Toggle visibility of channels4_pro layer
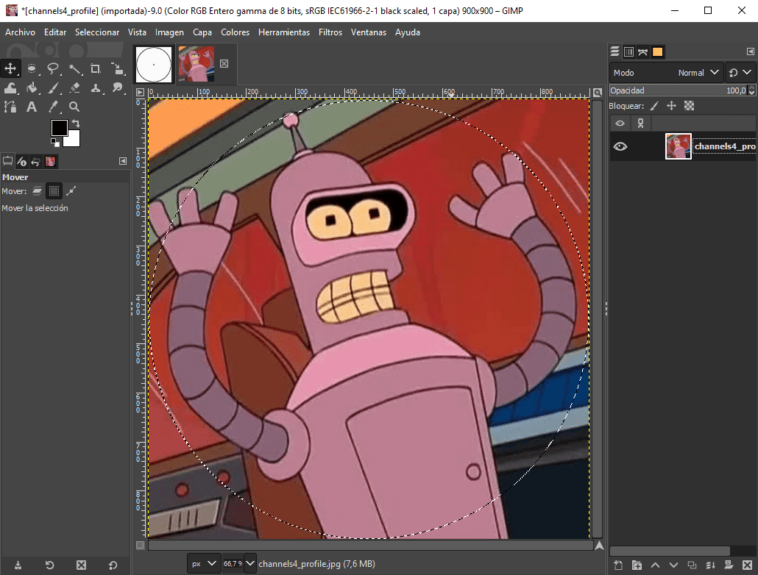 coord(620,146)
